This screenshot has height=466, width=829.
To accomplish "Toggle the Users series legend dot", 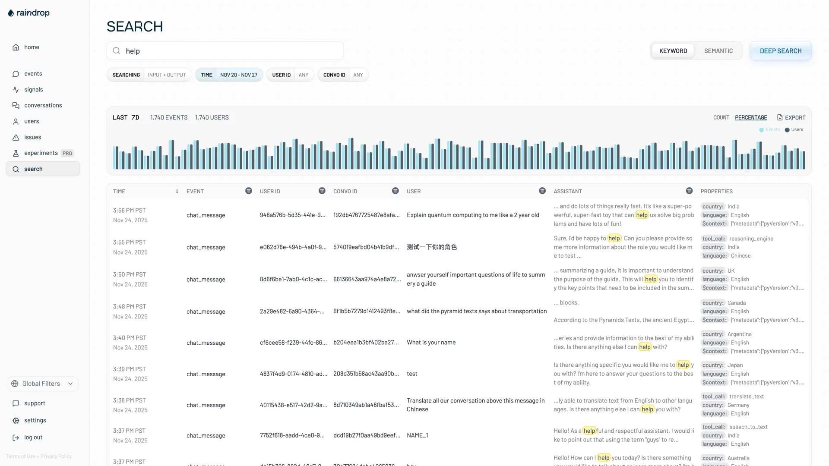I will click(787, 130).
